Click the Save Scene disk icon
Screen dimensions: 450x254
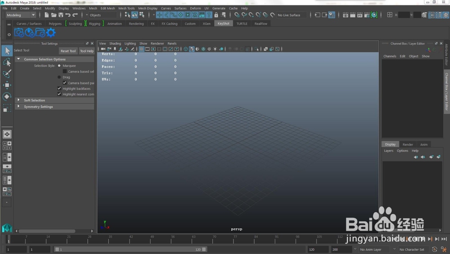(61, 15)
